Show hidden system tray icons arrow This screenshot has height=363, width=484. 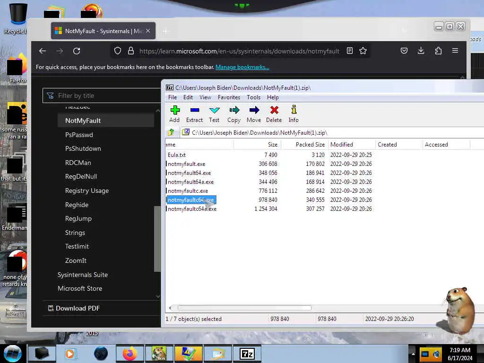click(x=413, y=354)
